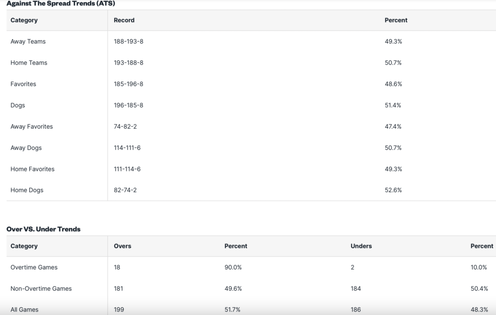Viewport: 496px width, 315px height.
Task: Click the Percent header in ATS table
Action: coord(396,20)
